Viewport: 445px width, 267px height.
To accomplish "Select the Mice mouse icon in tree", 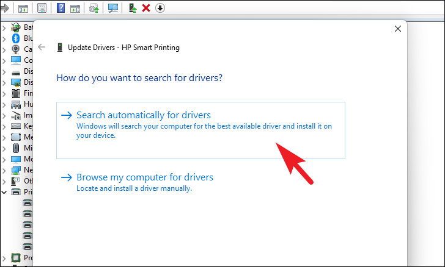I will pyautogui.click(x=16, y=148).
